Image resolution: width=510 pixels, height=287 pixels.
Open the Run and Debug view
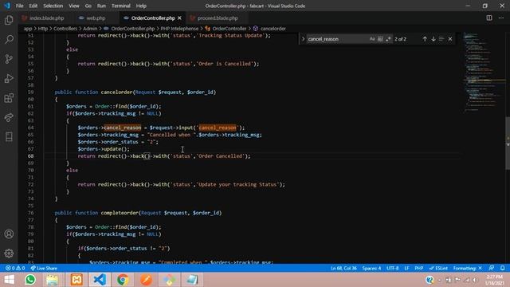click(9, 78)
